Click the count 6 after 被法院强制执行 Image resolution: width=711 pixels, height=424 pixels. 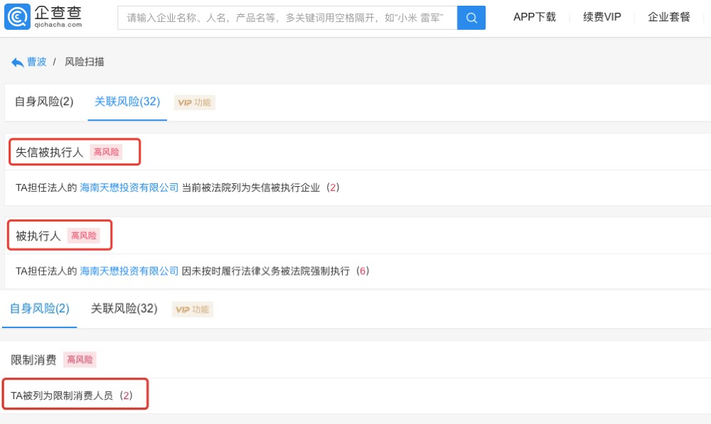(363, 271)
